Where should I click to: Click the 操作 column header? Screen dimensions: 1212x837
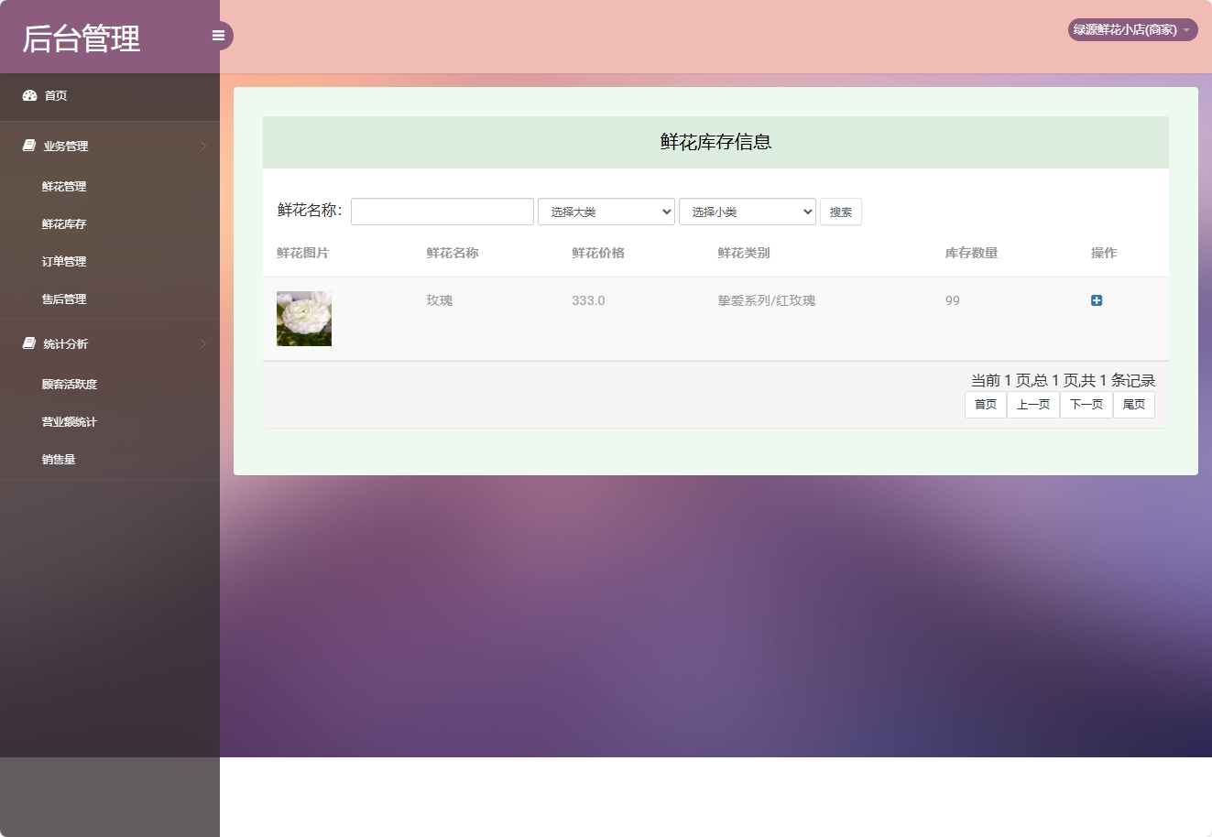pyautogui.click(x=1104, y=253)
